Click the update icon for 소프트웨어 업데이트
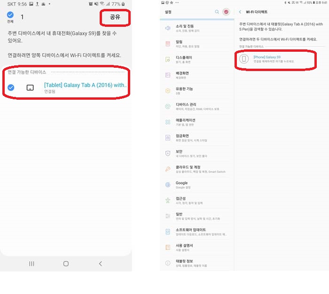 168,232
